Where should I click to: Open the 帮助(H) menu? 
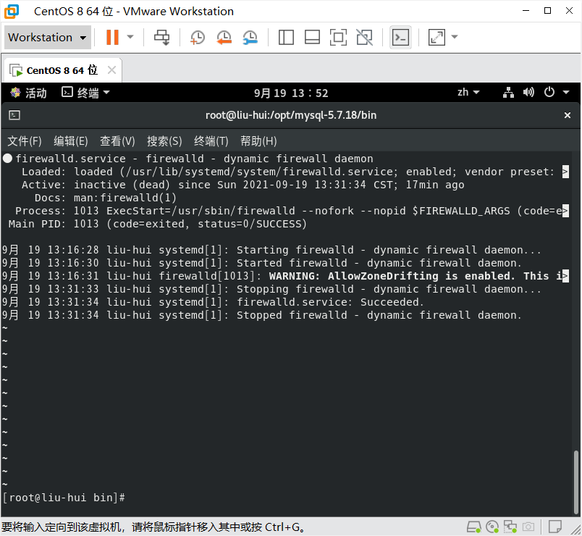(258, 141)
